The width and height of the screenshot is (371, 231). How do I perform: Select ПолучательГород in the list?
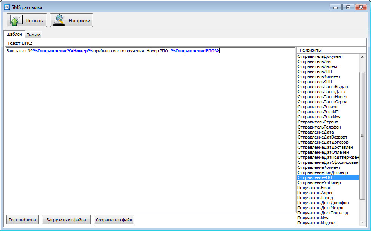pos(328,198)
